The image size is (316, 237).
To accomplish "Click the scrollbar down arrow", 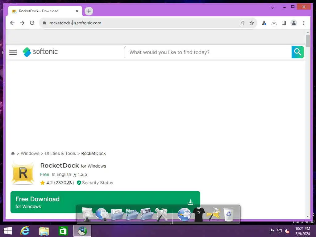I will (x=308, y=216).
